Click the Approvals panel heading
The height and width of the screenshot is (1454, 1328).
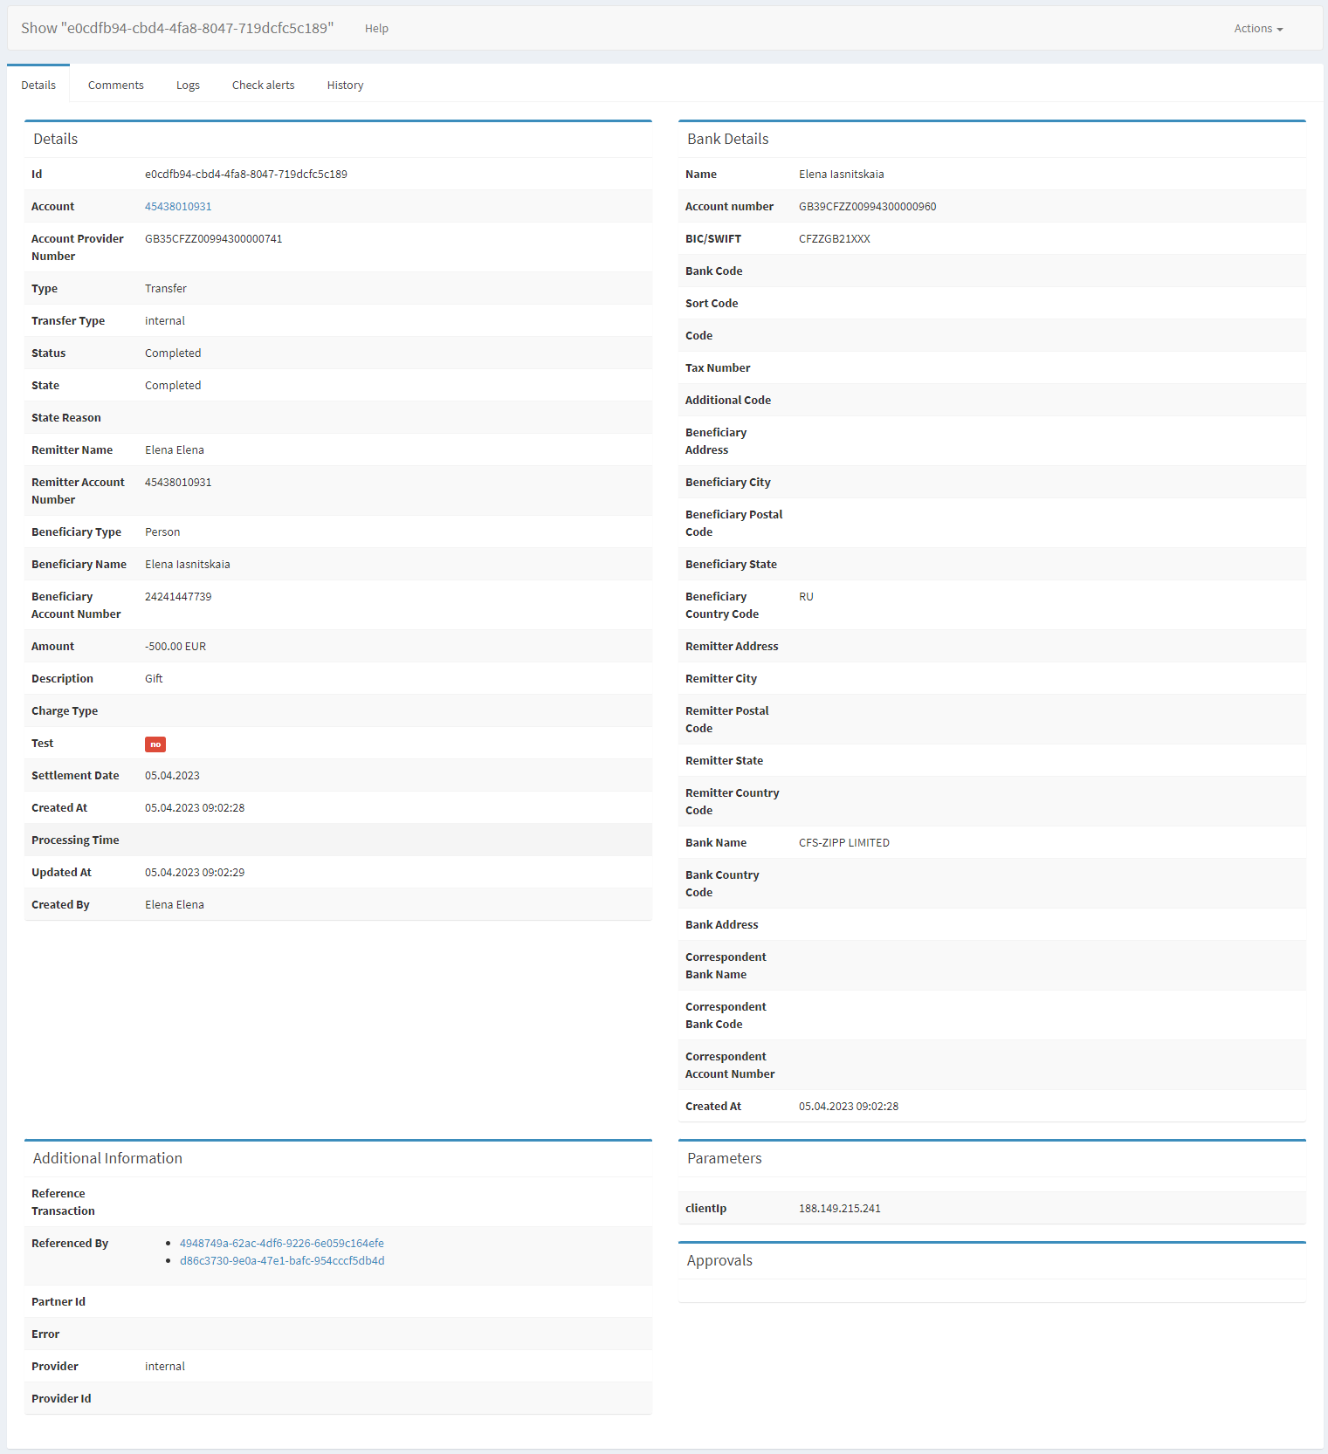tap(719, 1261)
